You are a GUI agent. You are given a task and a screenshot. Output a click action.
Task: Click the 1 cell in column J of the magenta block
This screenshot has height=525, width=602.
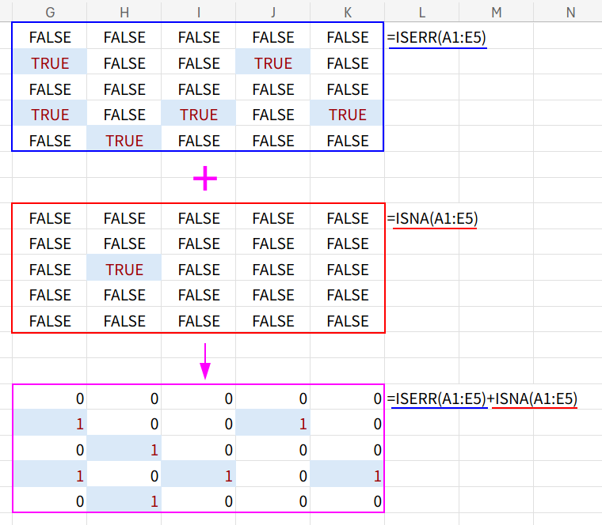point(273,425)
